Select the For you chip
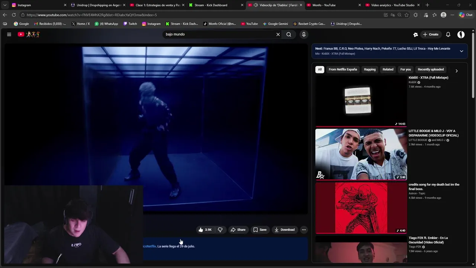Image resolution: width=476 pixels, height=268 pixels. point(405,69)
